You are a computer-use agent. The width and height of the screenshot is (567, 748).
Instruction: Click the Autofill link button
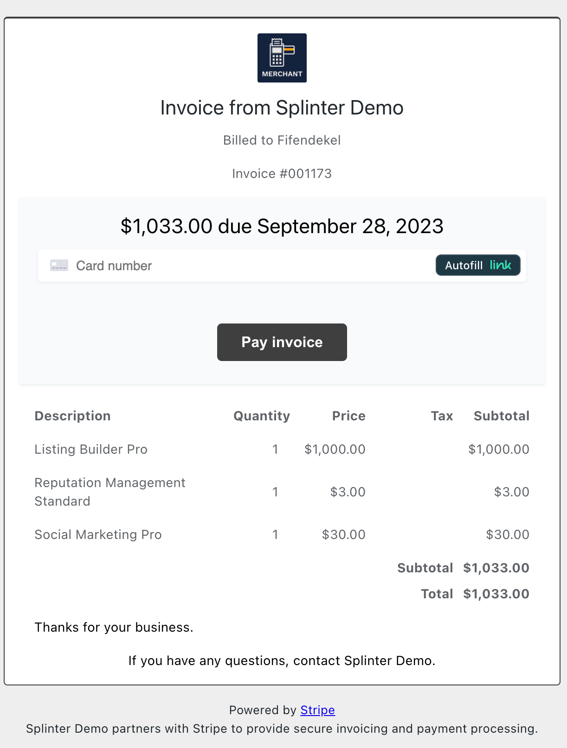coord(478,265)
